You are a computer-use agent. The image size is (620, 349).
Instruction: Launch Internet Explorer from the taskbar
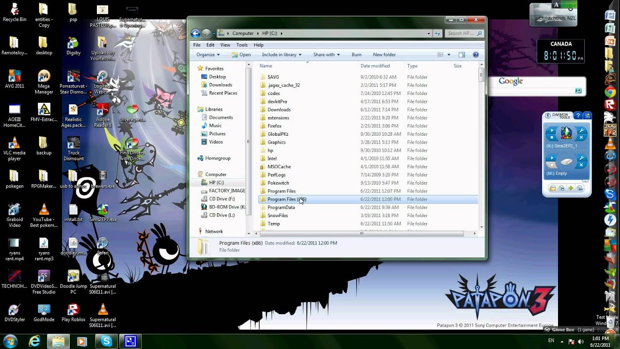[x=34, y=341]
